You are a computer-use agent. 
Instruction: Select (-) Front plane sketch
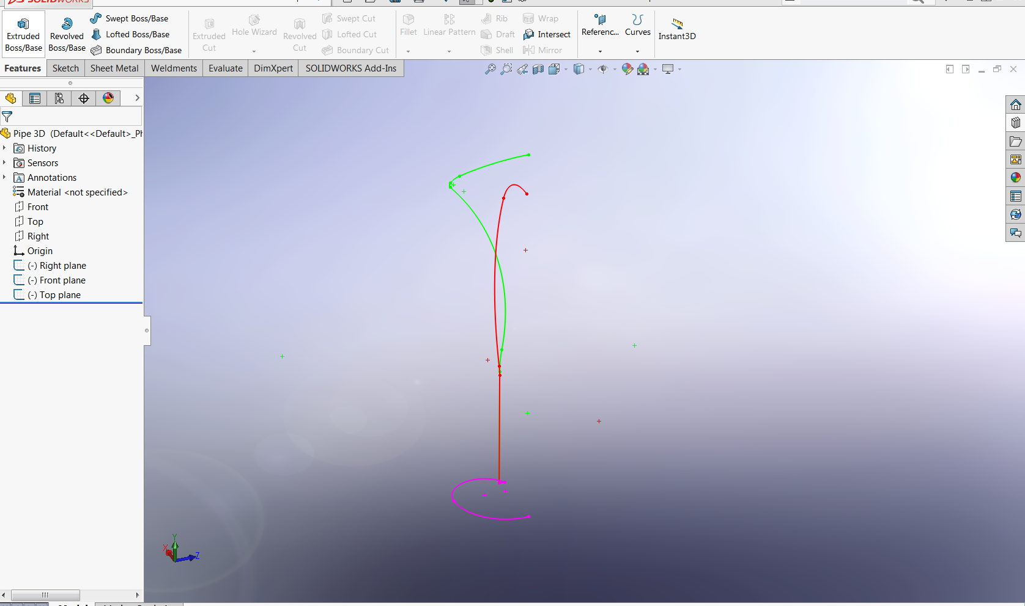50,280
